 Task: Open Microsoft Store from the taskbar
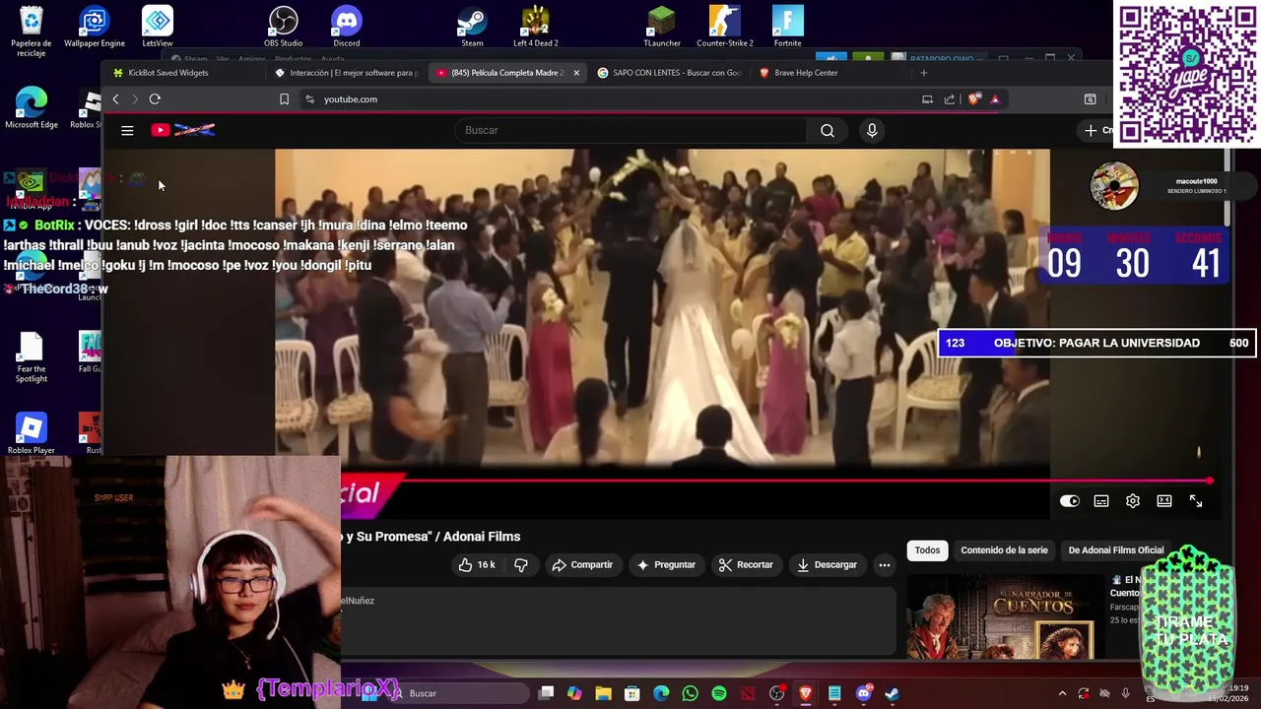point(632,693)
